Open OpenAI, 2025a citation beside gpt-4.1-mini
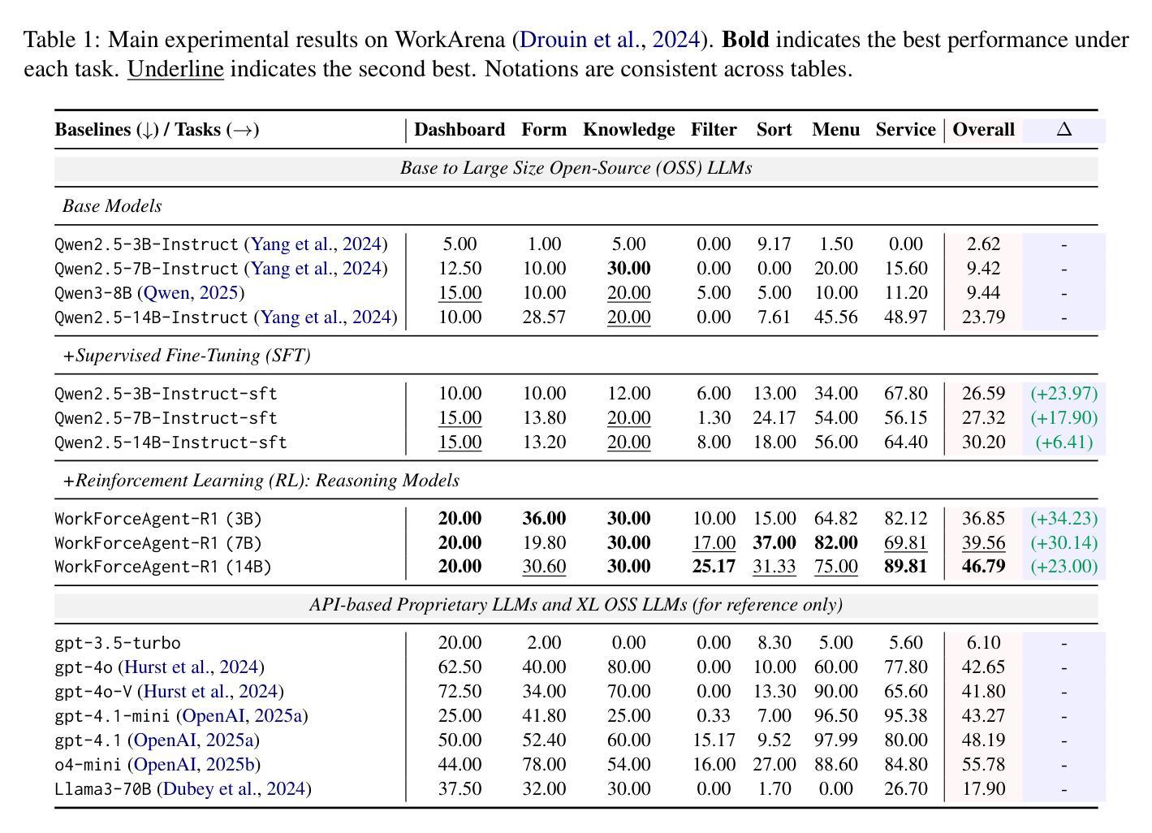Image resolution: width=1152 pixels, height=833 pixels. point(242,716)
